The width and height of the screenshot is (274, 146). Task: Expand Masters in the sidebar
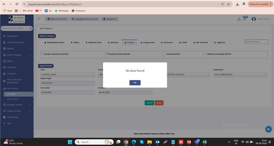[17, 49]
